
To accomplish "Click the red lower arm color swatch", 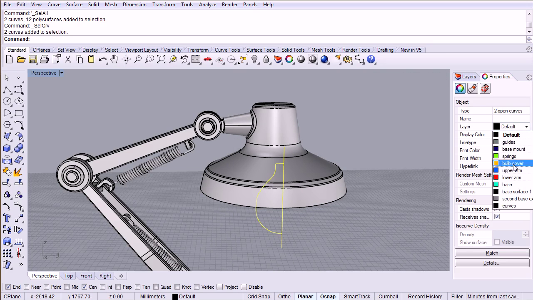I will click(496, 177).
